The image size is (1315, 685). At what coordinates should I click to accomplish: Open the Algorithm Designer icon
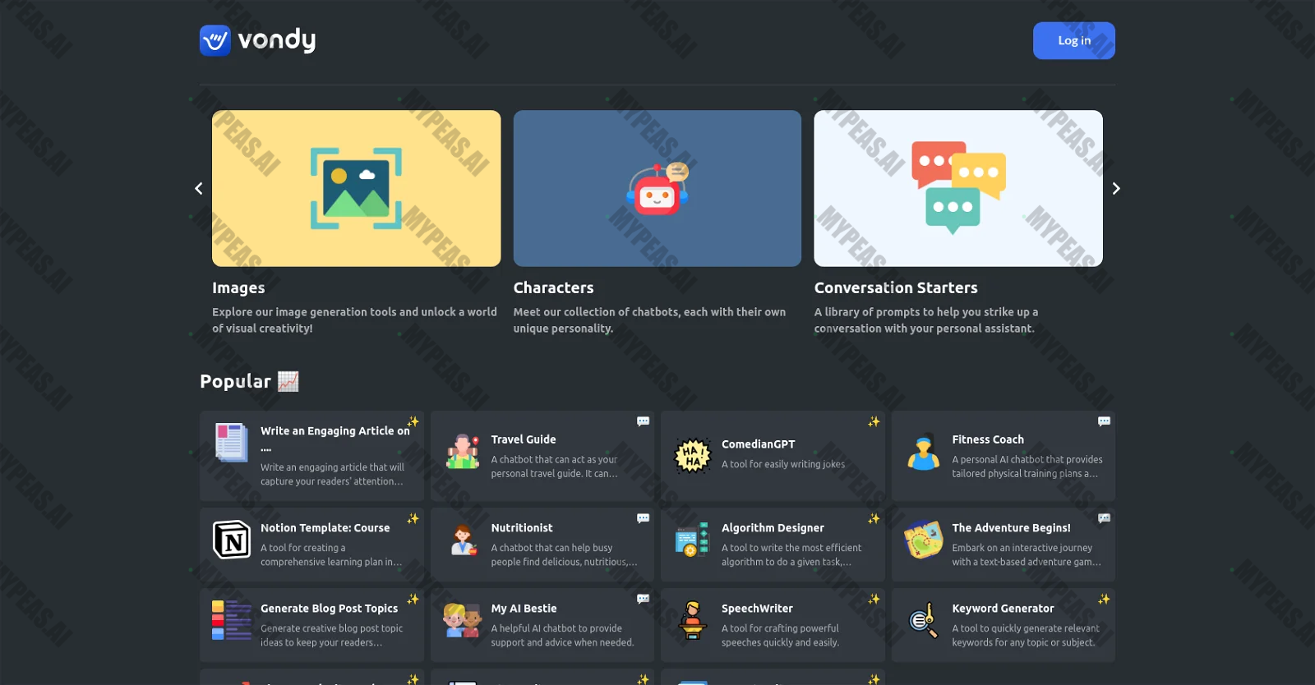692,540
